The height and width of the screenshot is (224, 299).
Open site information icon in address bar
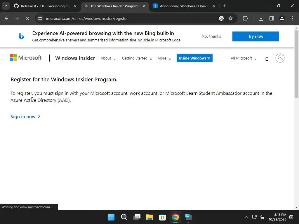[40, 18]
